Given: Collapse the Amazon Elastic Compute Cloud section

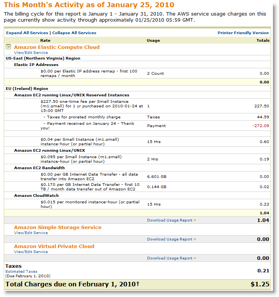Looking at the screenshot, I should pos(8,47).
